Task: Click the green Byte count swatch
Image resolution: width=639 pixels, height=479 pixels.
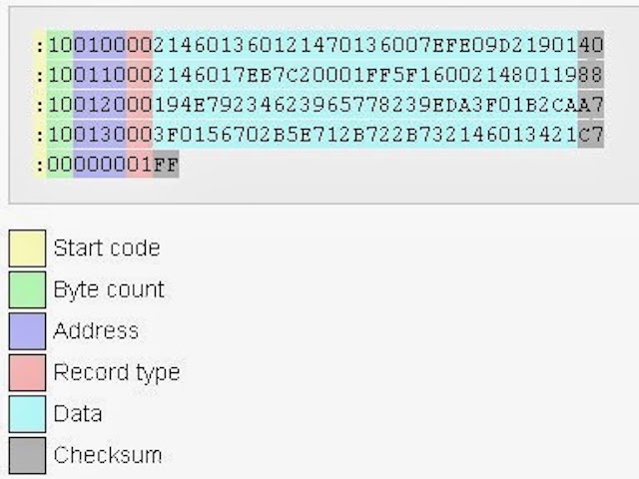Action: point(27,290)
